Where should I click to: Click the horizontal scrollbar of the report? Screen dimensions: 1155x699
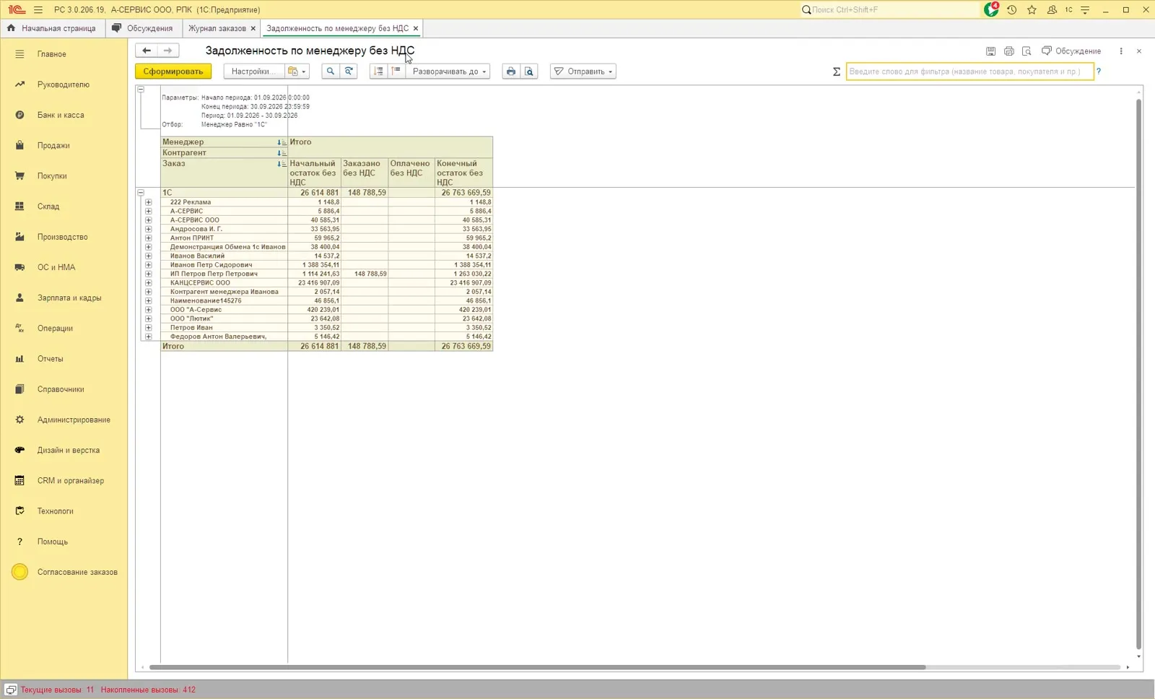coord(537,667)
